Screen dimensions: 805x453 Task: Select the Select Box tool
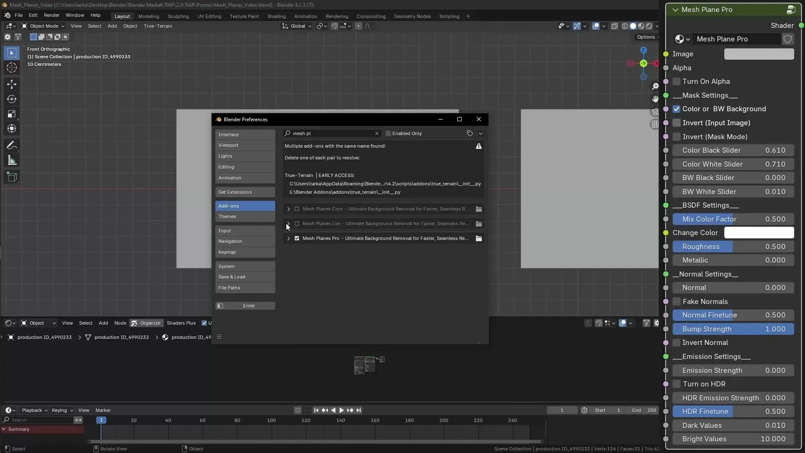pyautogui.click(x=12, y=53)
